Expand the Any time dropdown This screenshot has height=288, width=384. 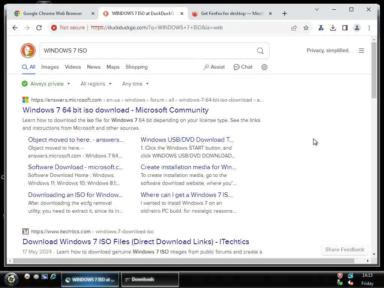click(x=135, y=84)
